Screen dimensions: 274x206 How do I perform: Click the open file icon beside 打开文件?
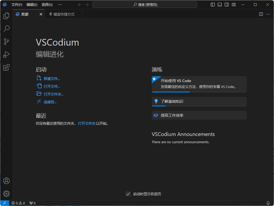point(39,86)
